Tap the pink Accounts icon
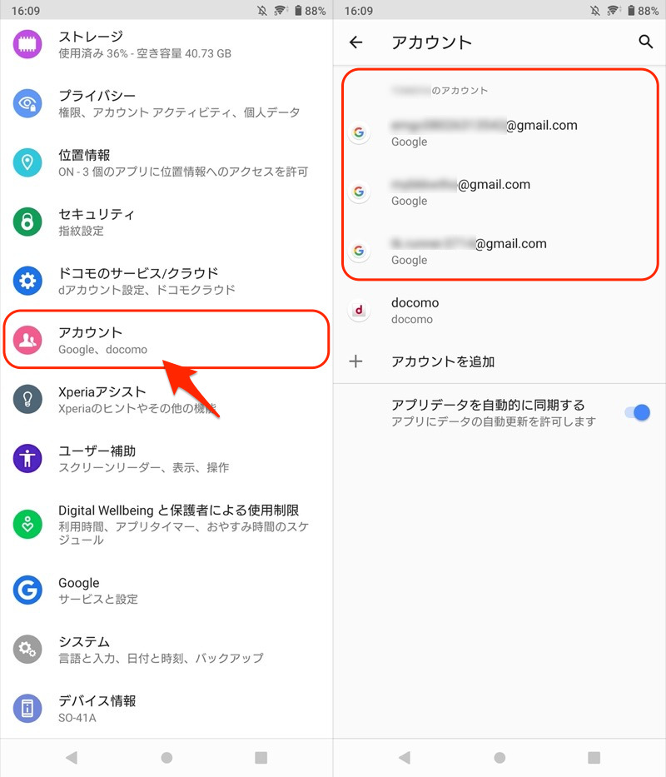 (x=27, y=340)
